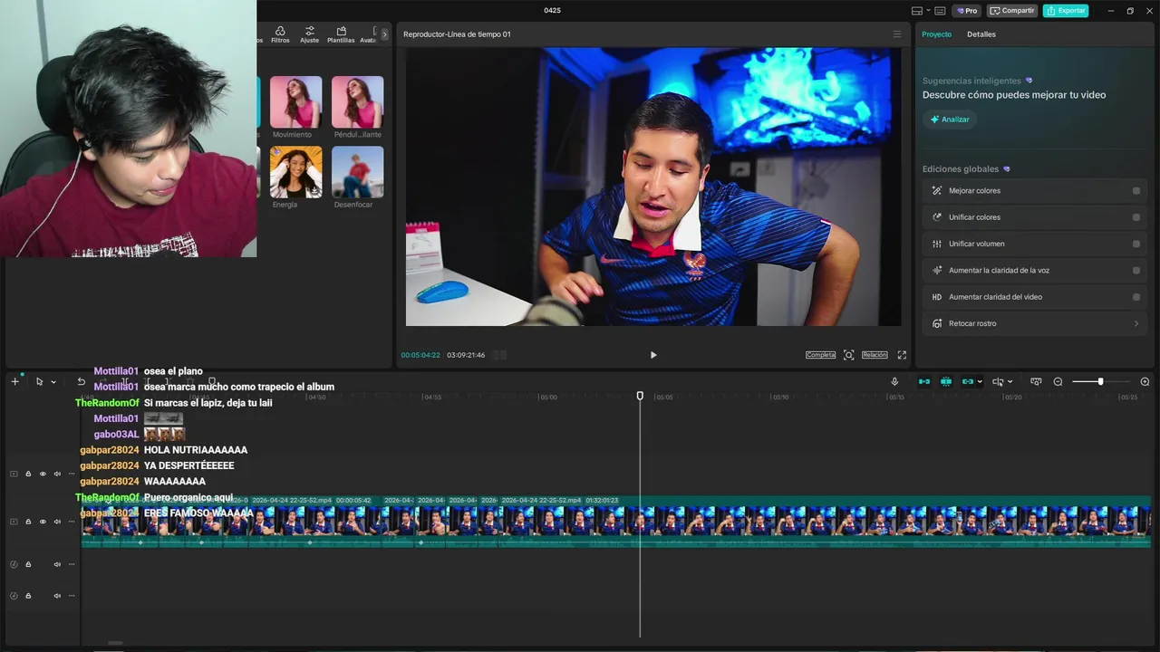Select the pointer selection tool
The image size is (1160, 652).
[39, 381]
